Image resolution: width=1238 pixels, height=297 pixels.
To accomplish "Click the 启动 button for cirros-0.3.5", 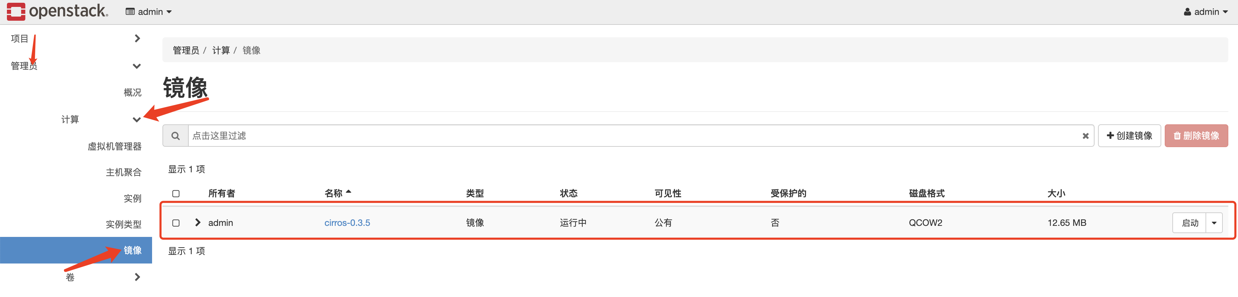I will click(x=1190, y=222).
